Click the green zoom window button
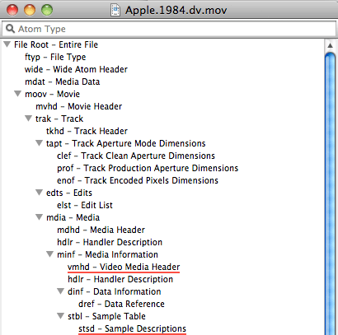Image resolution: width=338 pixels, height=335 pixels. 47,10
